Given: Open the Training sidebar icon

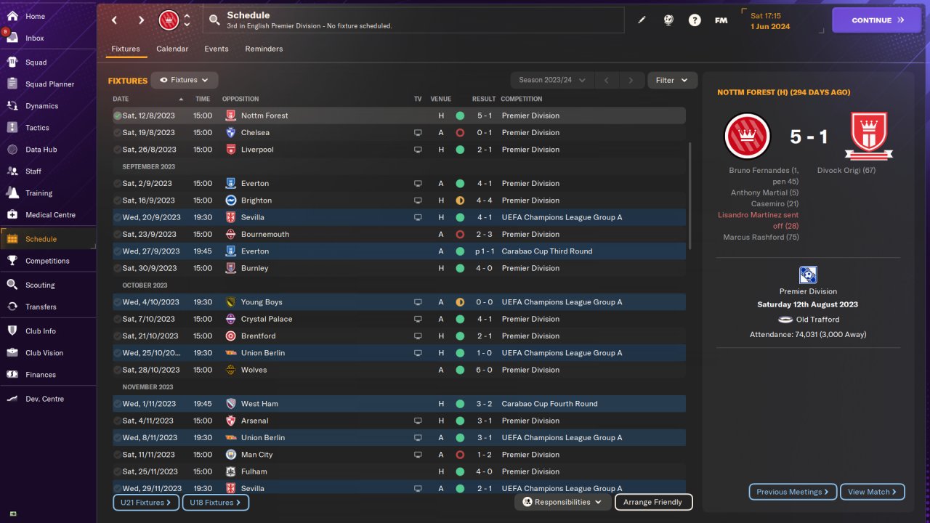Looking at the screenshot, I should click(x=12, y=193).
